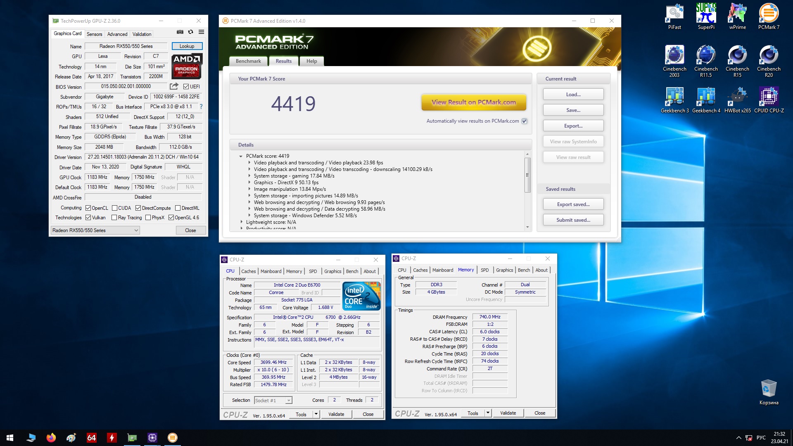Open the PiFast desktop shortcut
The width and height of the screenshot is (793, 446).
pos(674,17)
